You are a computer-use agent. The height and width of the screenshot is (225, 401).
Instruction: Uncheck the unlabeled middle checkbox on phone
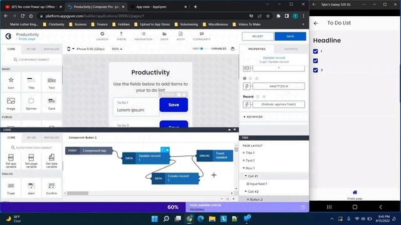315,61
